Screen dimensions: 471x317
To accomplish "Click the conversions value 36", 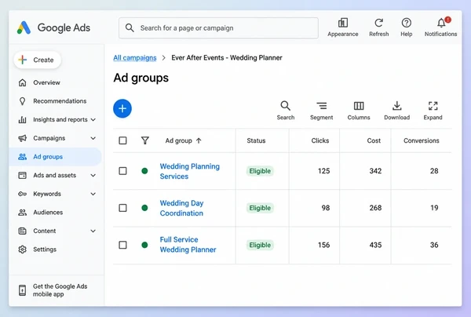I will tap(434, 245).
